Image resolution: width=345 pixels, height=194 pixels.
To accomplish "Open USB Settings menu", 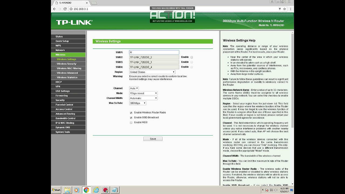I will coord(68,91).
